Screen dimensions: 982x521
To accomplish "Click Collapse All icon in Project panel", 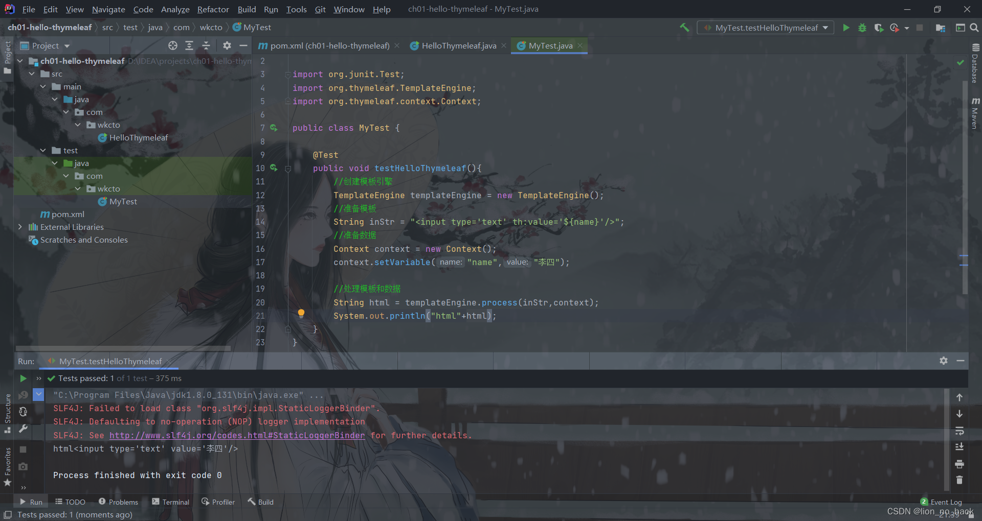I will pyautogui.click(x=206, y=45).
